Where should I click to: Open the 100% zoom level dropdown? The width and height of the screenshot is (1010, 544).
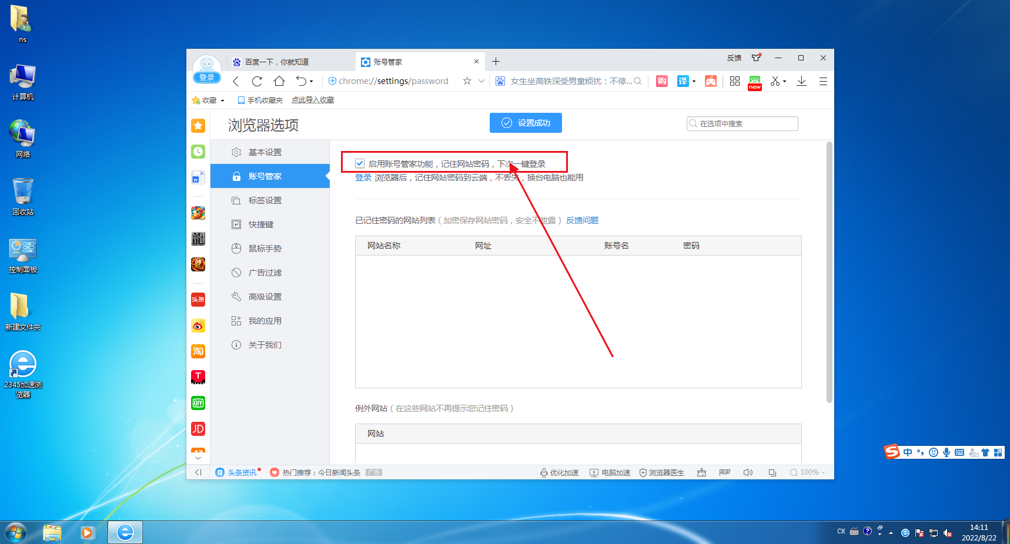808,472
